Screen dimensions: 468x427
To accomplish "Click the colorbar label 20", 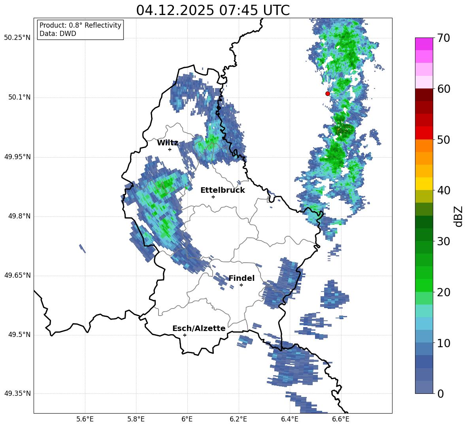I will click(x=443, y=292).
